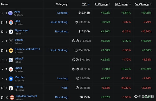The image size is (156, 101).
Task: Click the Lido protocol logo icon
Action: [x=11, y=22]
